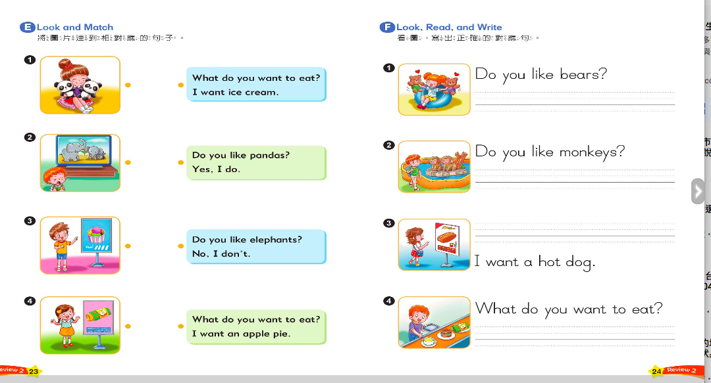Click the blue section F badge
Image resolution: width=711 pixels, height=383 pixels.
pyautogui.click(x=387, y=28)
